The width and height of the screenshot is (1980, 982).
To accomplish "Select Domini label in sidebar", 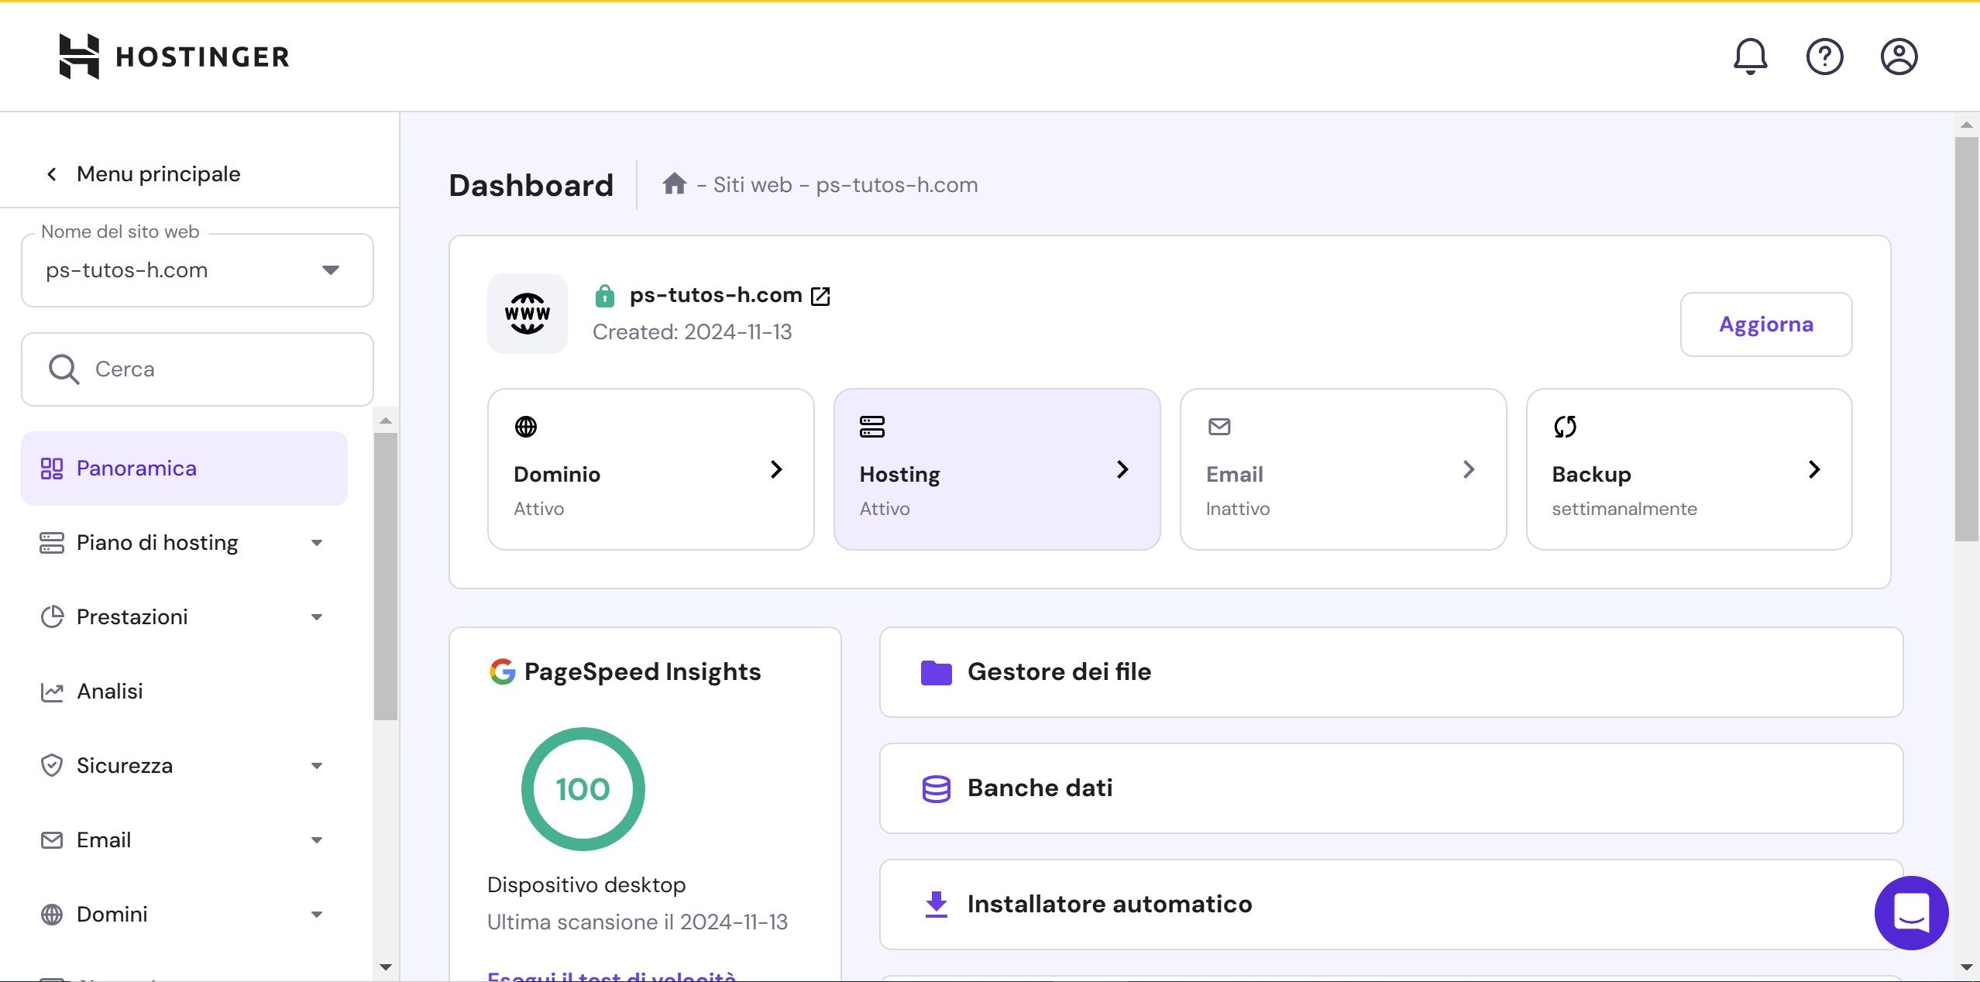I will pyautogui.click(x=112, y=915).
